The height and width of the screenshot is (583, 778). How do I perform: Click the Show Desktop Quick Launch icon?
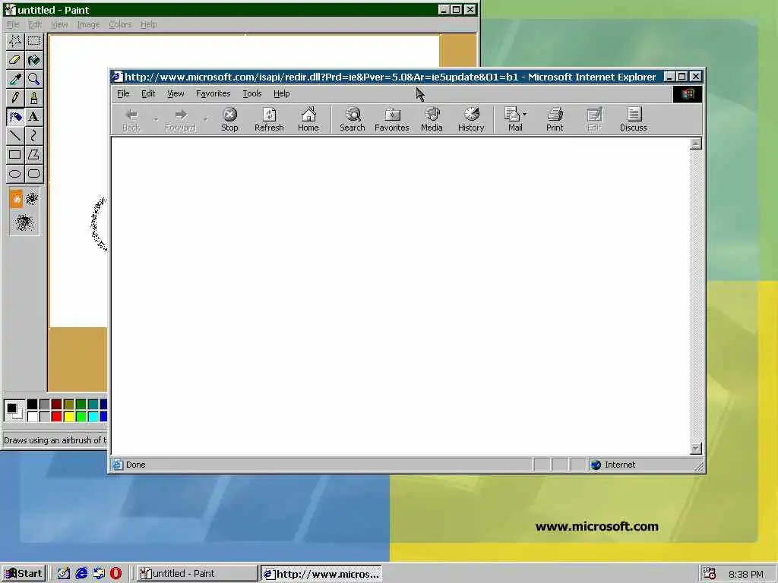64,574
